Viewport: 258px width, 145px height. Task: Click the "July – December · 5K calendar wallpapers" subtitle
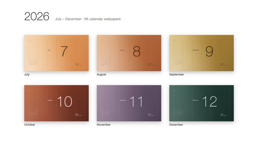[88, 19]
